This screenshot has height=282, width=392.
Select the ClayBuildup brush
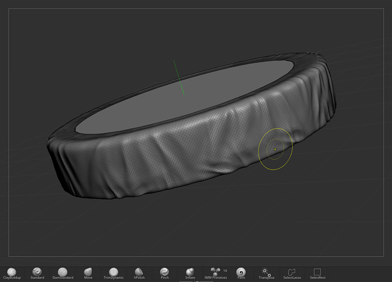[12, 272]
